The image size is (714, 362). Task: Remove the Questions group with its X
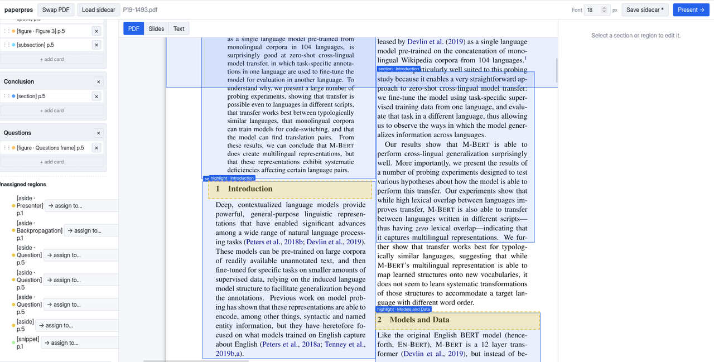99,133
